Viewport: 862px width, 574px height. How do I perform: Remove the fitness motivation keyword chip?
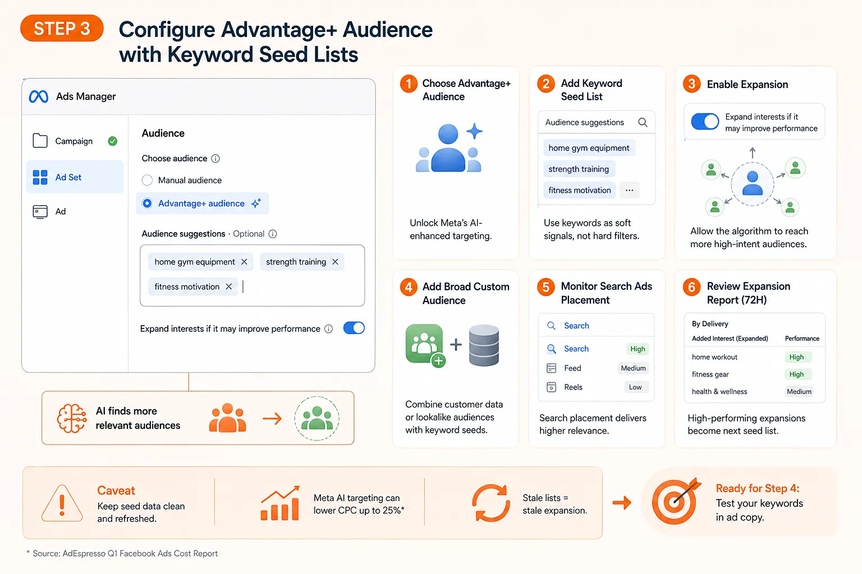pos(228,286)
